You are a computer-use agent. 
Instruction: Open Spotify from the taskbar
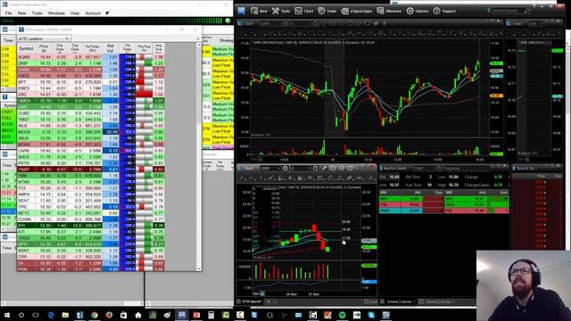pyautogui.click(x=342, y=315)
